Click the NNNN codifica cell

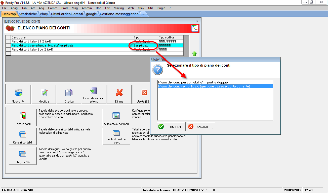point(171,49)
